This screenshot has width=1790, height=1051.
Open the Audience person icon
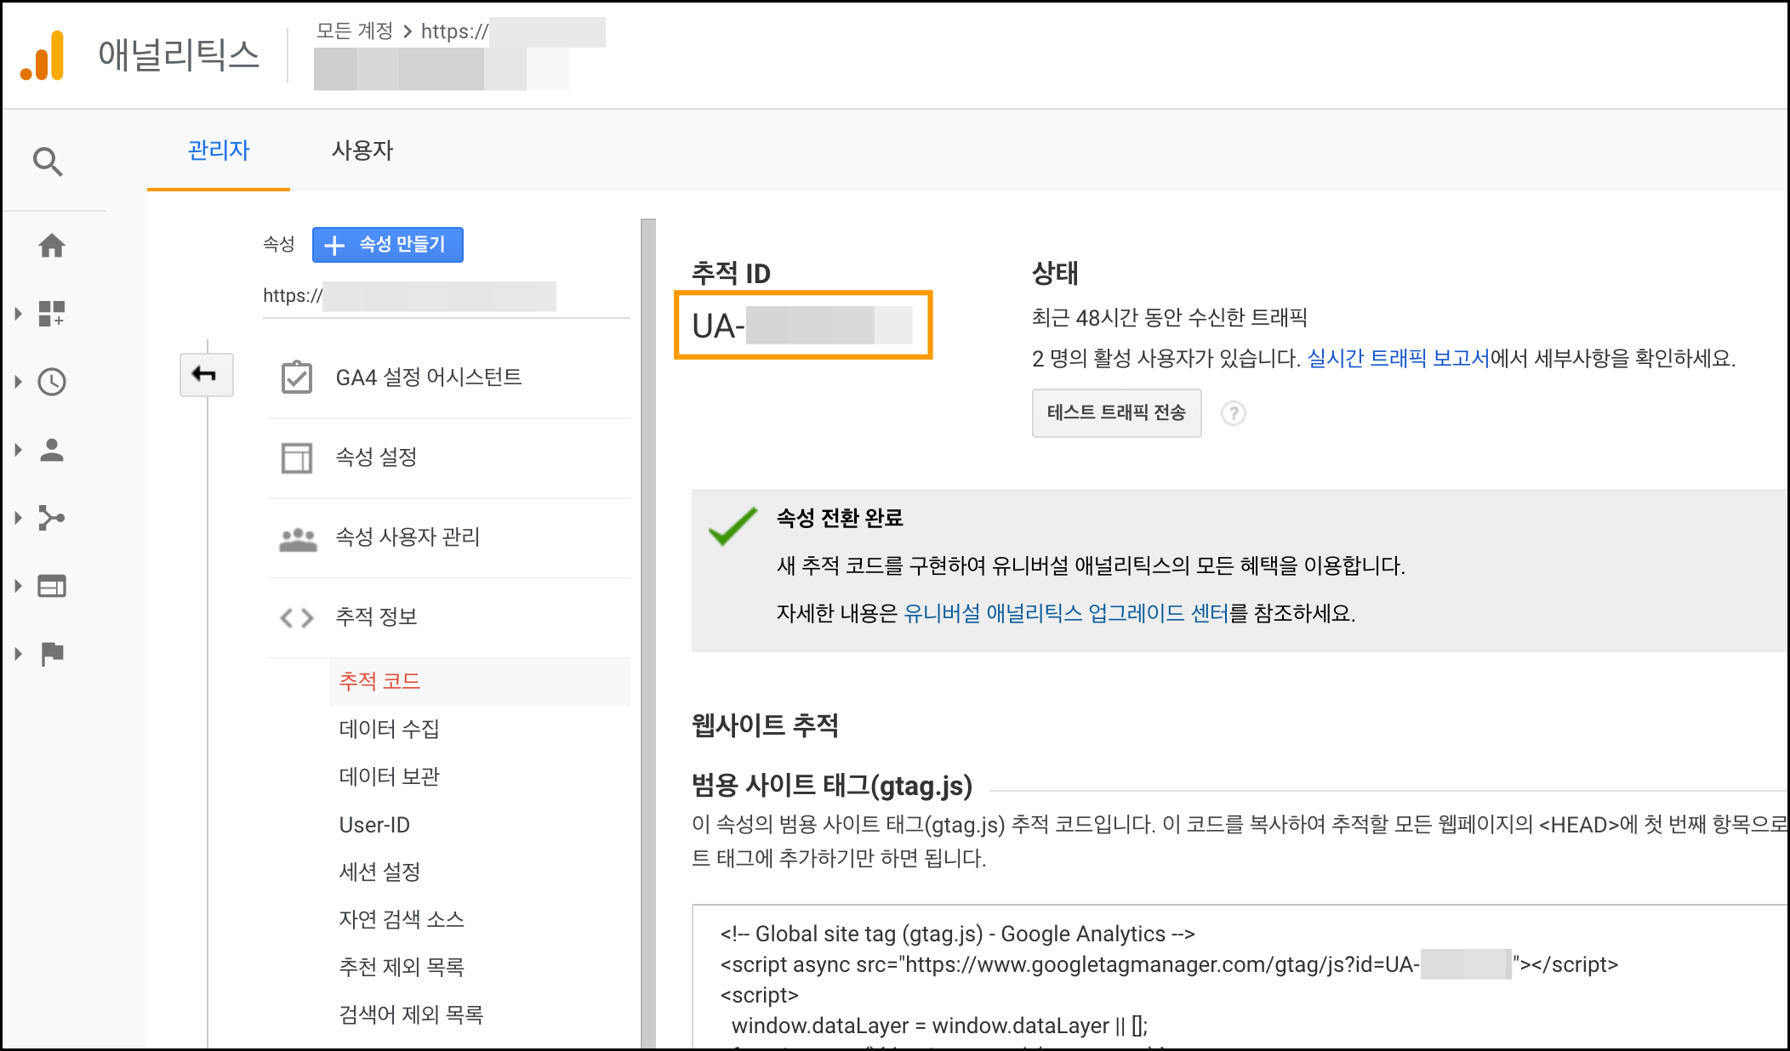point(52,450)
